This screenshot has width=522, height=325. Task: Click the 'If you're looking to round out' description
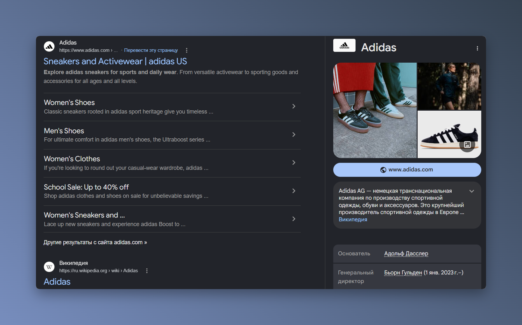click(x=126, y=168)
